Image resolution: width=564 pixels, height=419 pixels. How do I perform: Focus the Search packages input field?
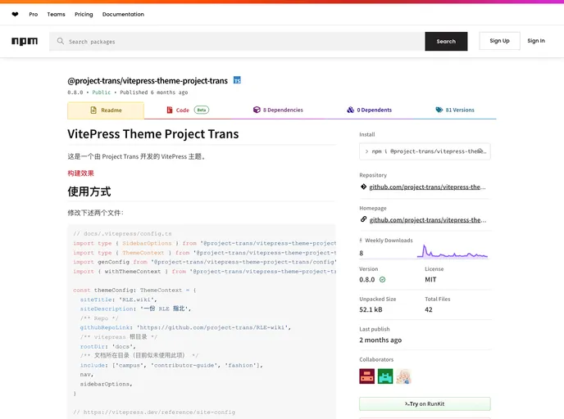pos(237,41)
